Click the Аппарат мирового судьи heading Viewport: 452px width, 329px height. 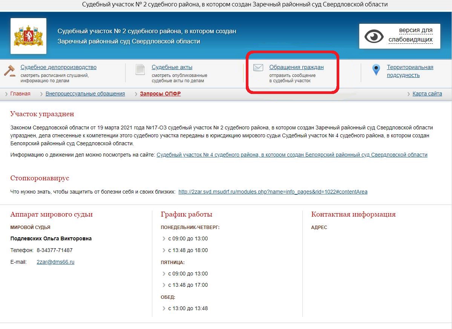click(x=51, y=214)
